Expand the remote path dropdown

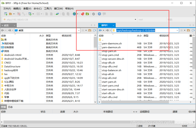tap(177, 30)
